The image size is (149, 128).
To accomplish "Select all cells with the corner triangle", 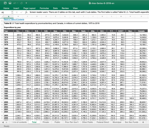I will 2,16.
